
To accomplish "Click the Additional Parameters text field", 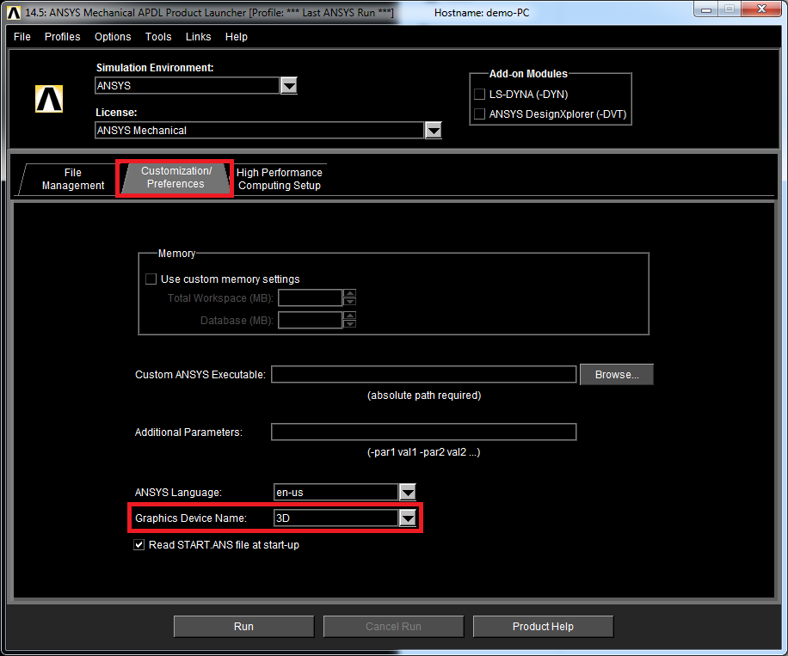I will (423, 432).
